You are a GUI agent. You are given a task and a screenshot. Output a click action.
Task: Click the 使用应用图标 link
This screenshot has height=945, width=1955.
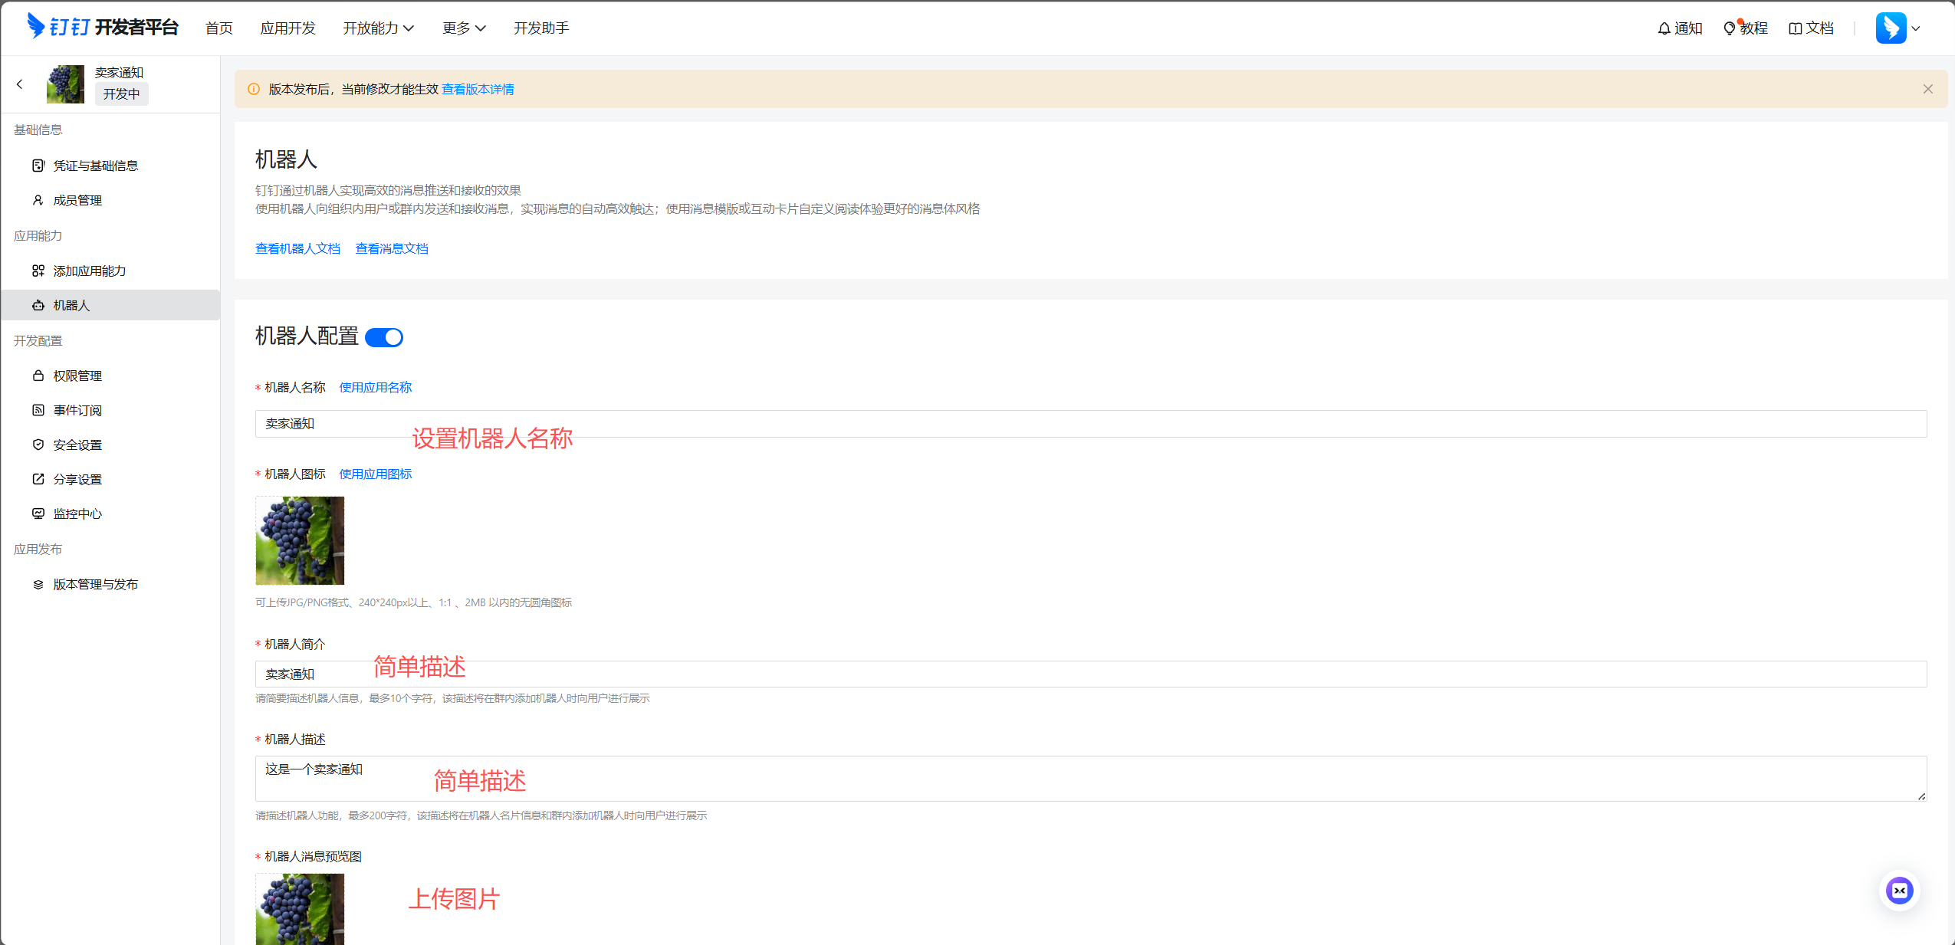[376, 474]
